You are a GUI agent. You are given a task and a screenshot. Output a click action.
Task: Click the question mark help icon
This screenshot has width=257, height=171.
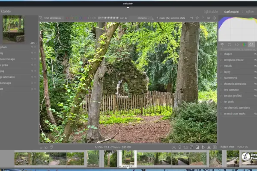(203, 18)
